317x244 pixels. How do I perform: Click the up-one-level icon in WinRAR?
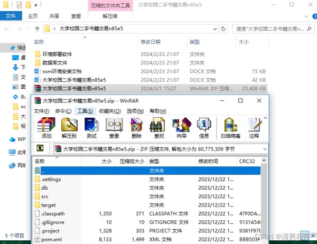pos(40,148)
